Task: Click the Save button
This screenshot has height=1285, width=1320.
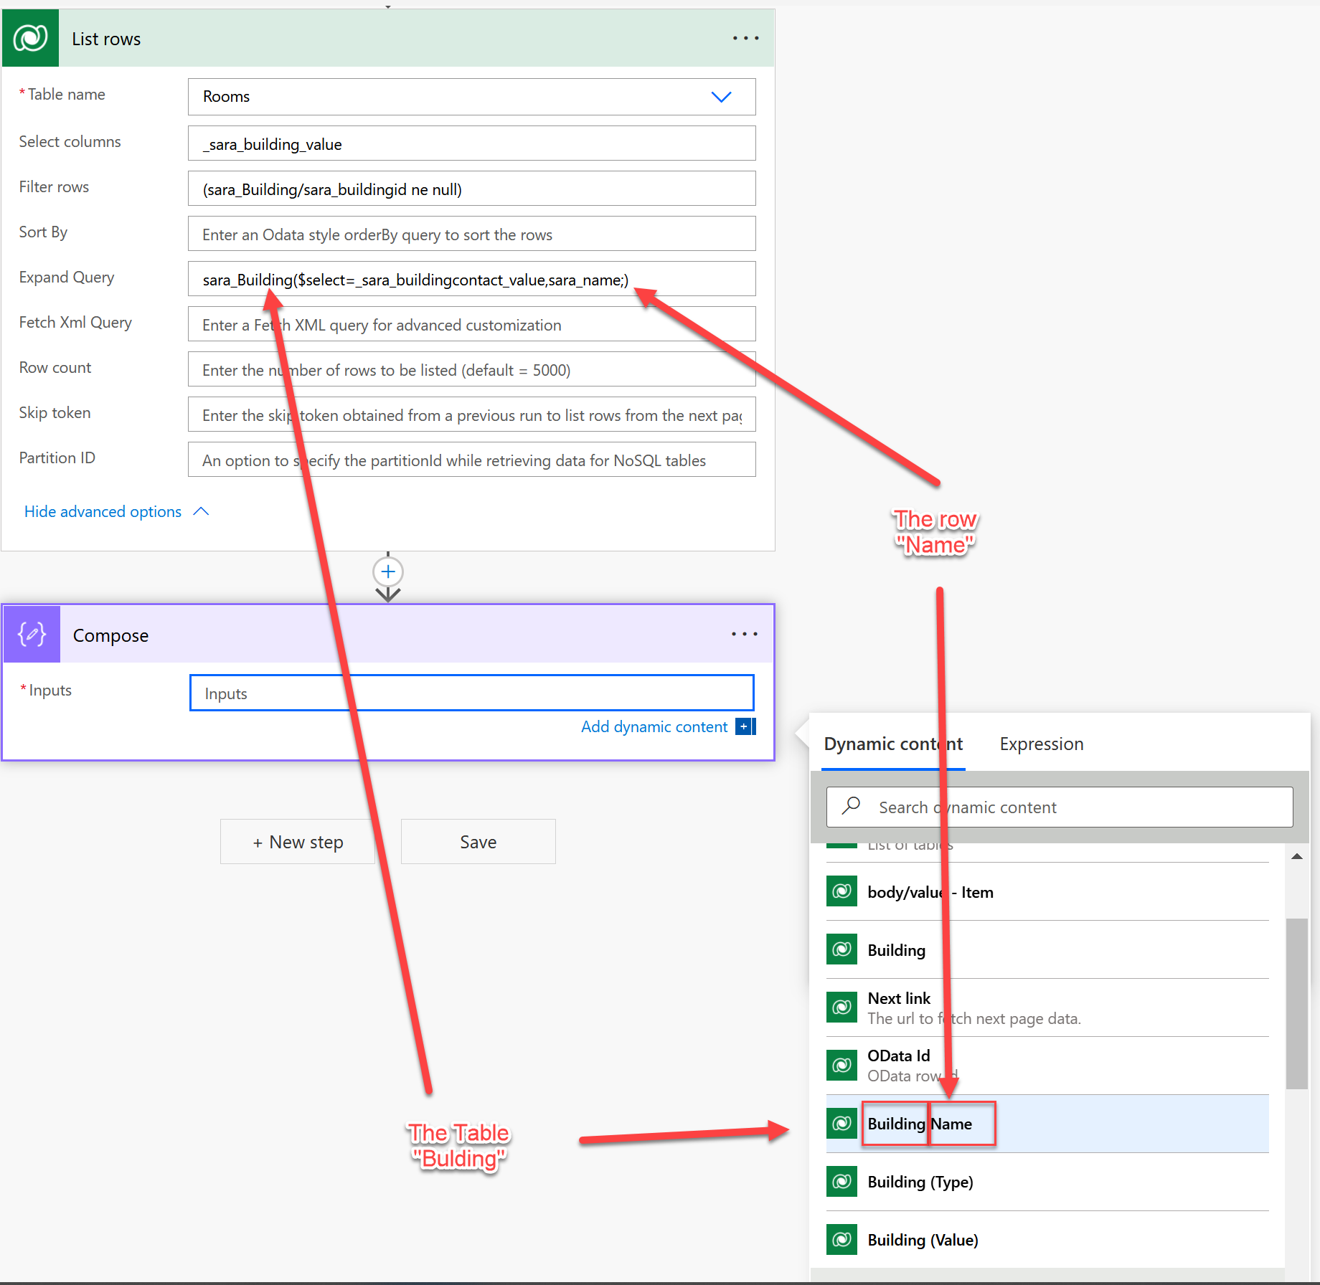Action: (x=478, y=841)
